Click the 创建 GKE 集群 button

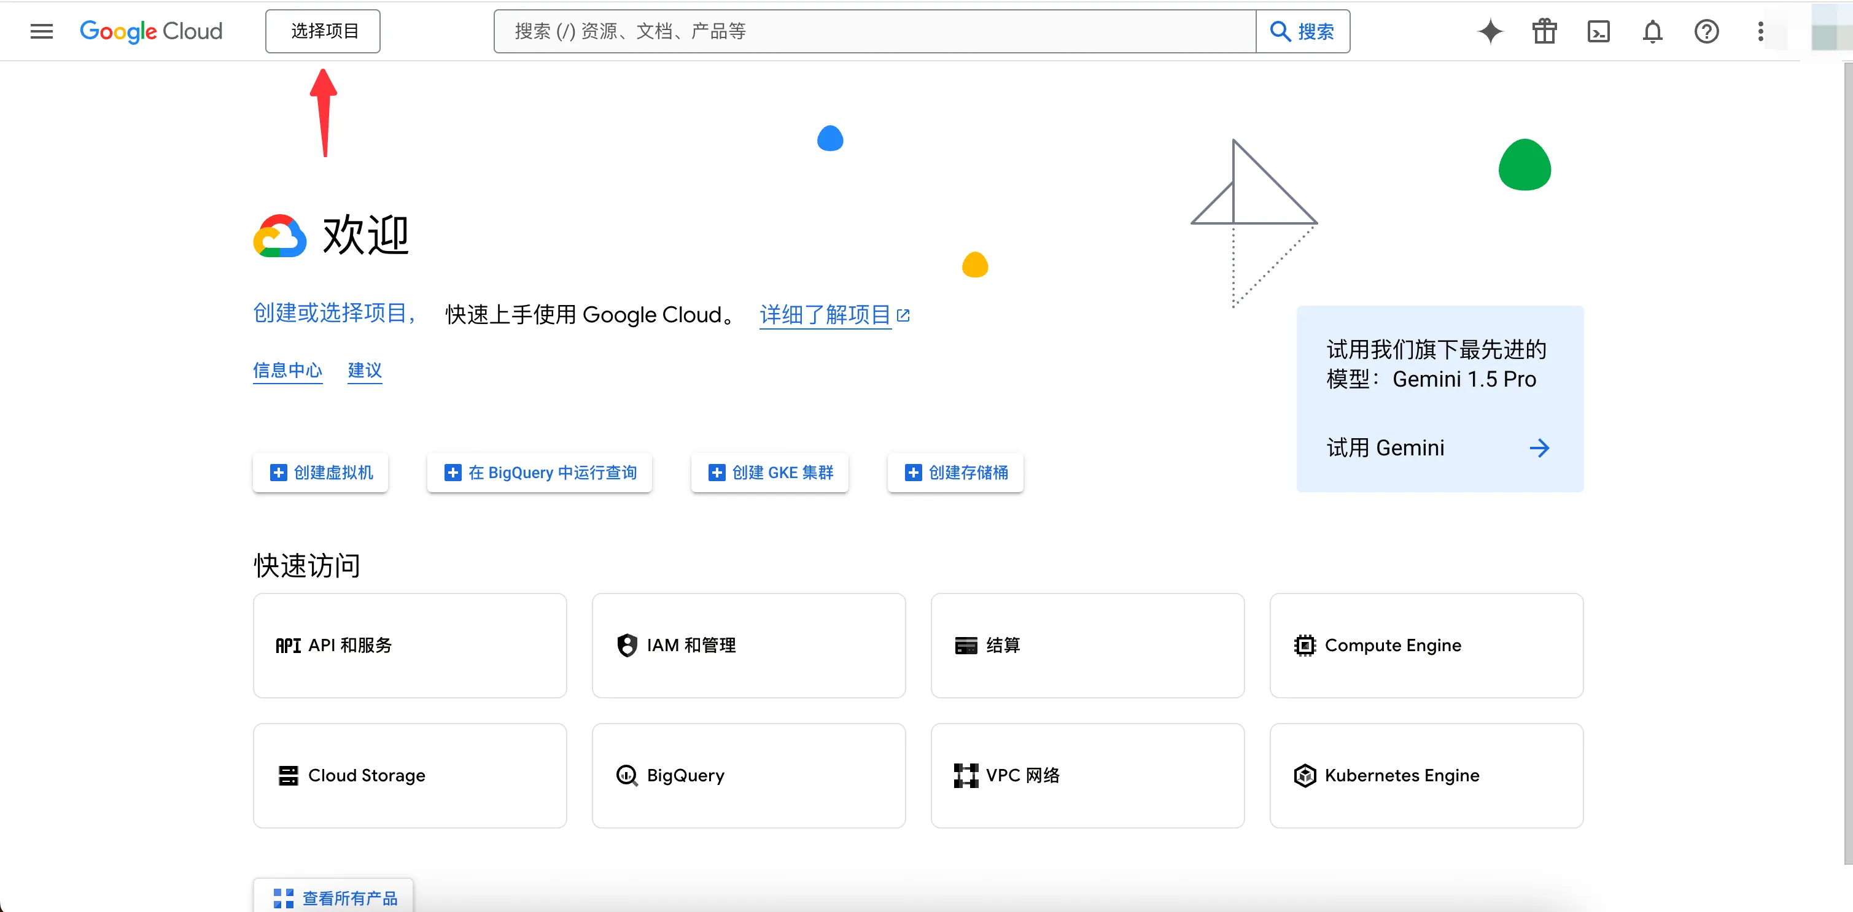[770, 473]
